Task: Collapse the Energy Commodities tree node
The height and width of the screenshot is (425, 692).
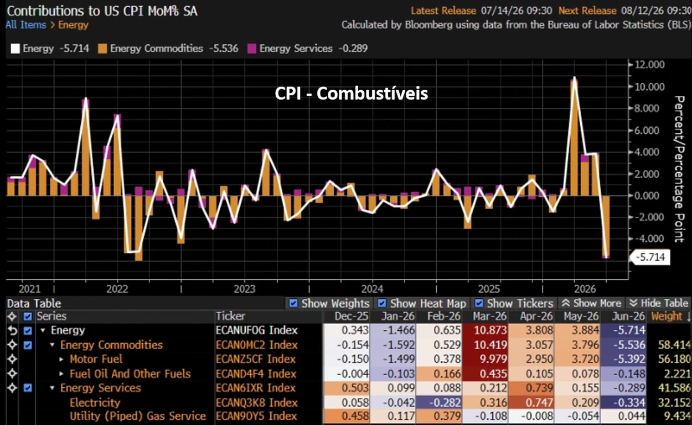Action: tap(53, 345)
